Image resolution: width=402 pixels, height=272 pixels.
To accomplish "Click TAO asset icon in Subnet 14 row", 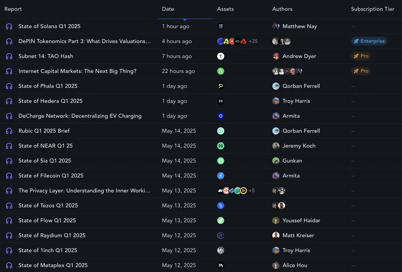I will coord(220,56).
